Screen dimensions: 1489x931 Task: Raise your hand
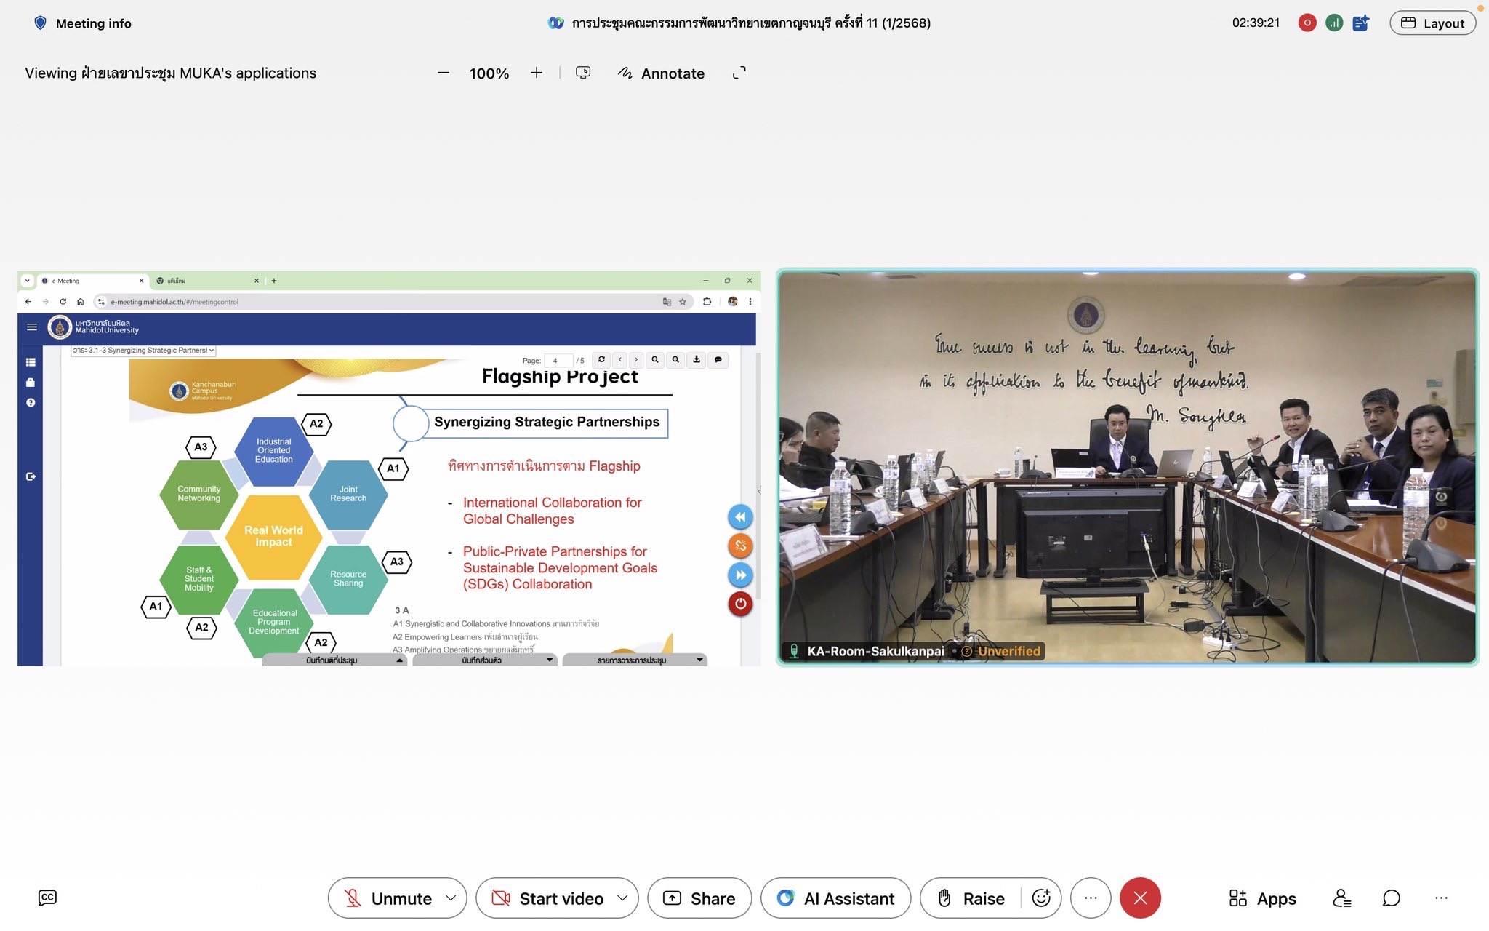click(x=971, y=898)
